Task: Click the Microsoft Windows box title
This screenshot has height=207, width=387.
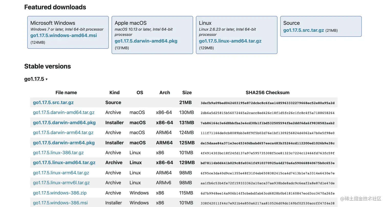Action: pos(53,23)
